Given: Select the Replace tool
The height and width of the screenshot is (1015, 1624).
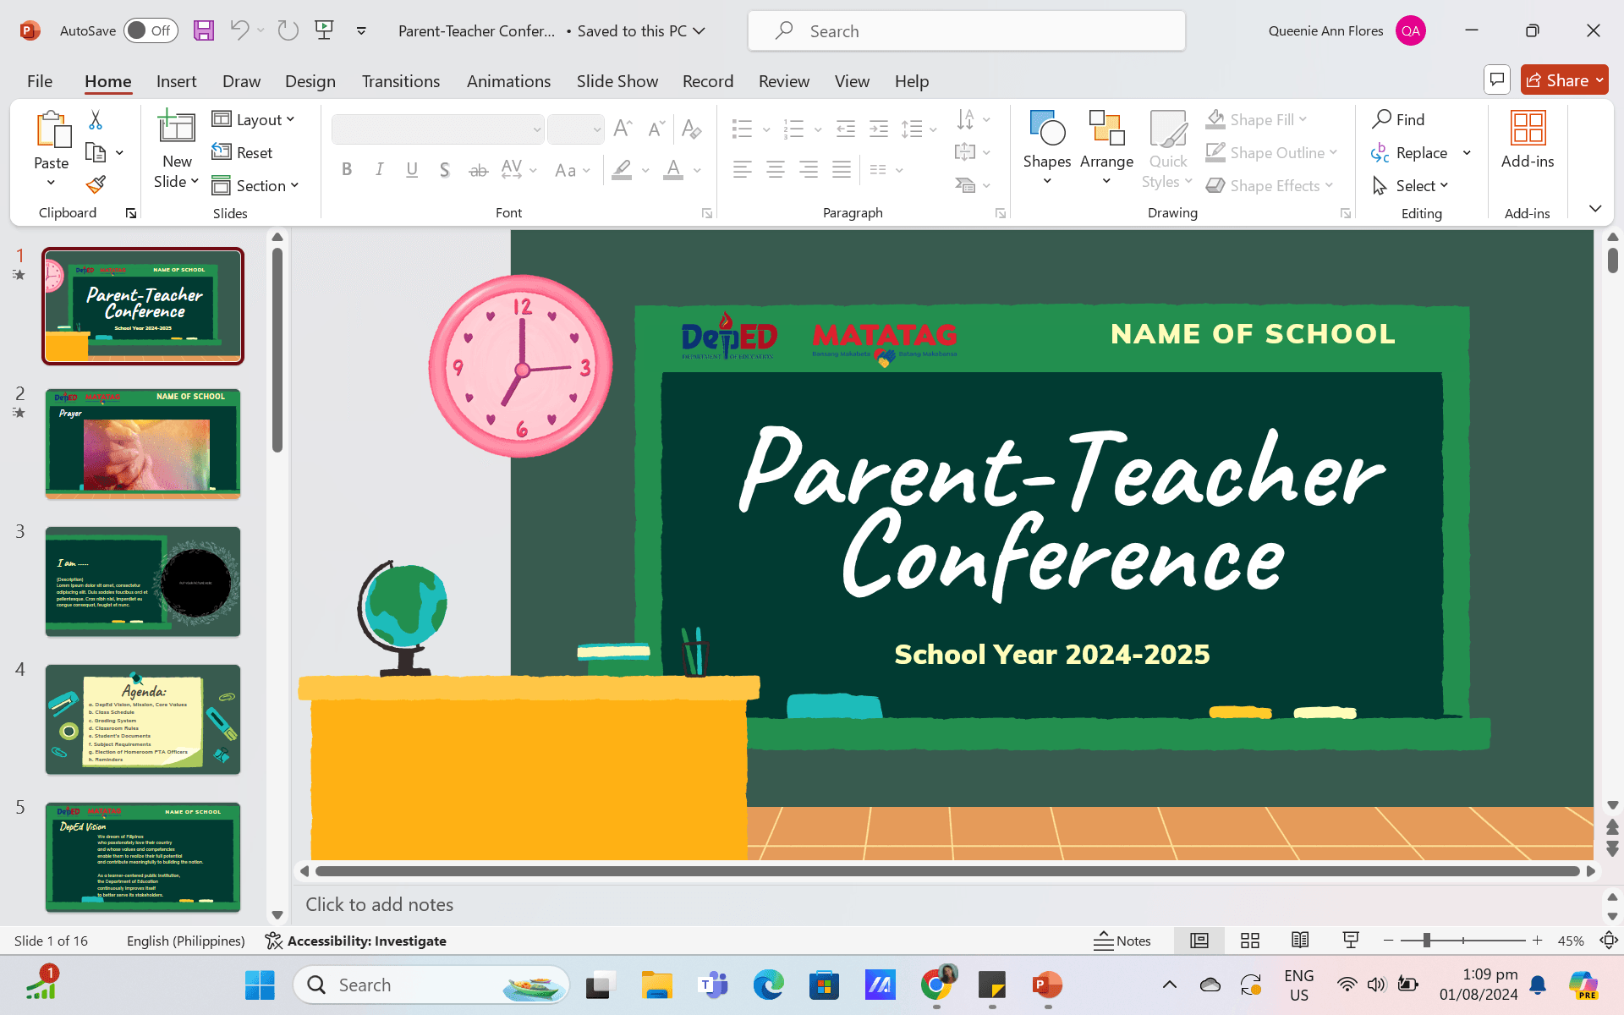Looking at the screenshot, I should [x=1420, y=152].
